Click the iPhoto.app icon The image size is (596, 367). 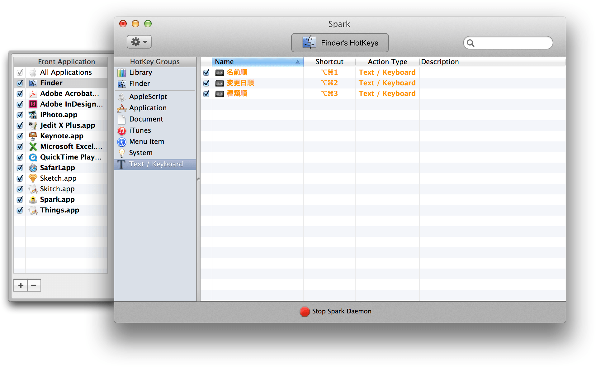point(33,115)
